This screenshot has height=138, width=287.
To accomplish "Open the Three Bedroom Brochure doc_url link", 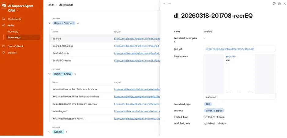I will pos(137,96).
